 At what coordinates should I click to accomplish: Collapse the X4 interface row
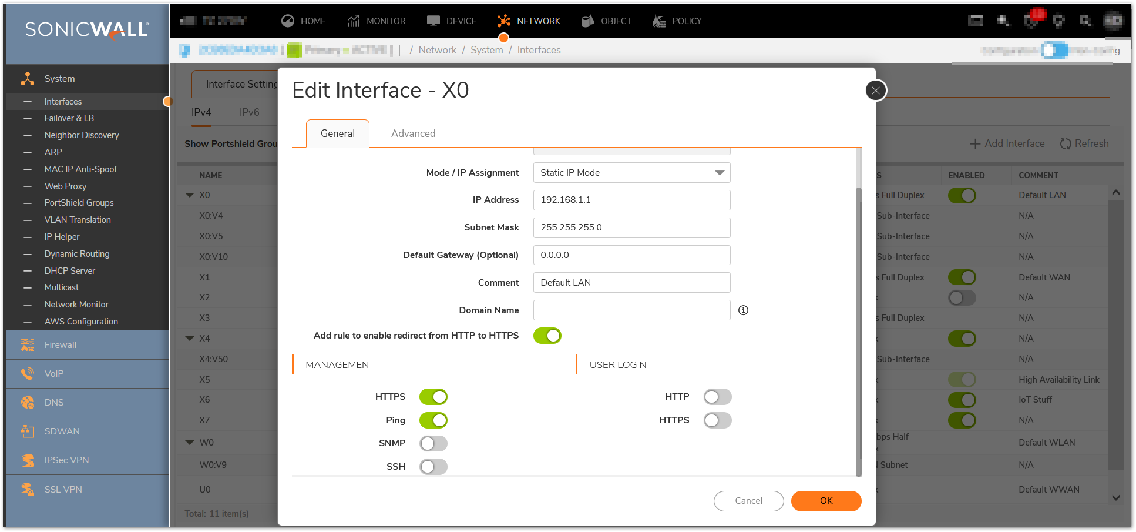point(190,339)
